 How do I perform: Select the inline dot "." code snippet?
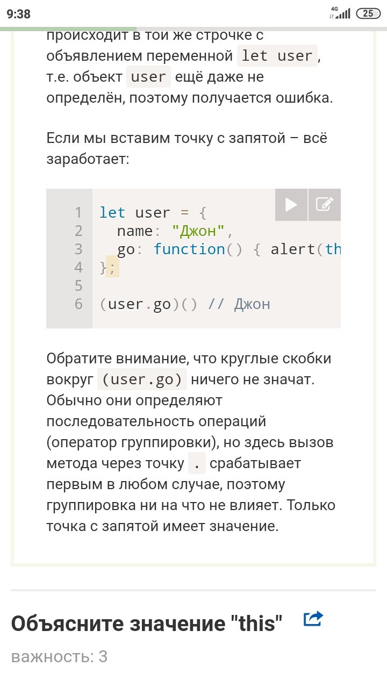pyautogui.click(x=197, y=463)
